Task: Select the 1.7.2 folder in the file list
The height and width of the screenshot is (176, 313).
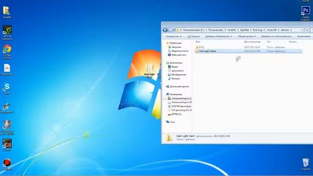Action: click(248, 47)
